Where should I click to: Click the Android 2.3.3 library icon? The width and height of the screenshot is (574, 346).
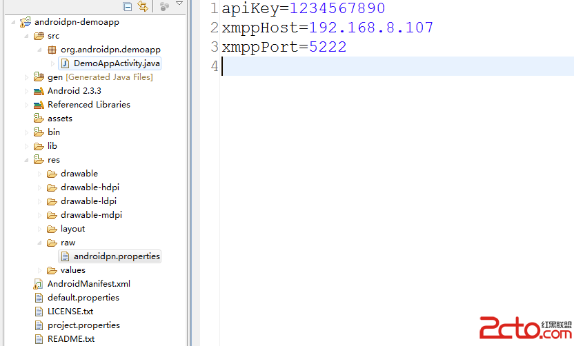(x=39, y=91)
